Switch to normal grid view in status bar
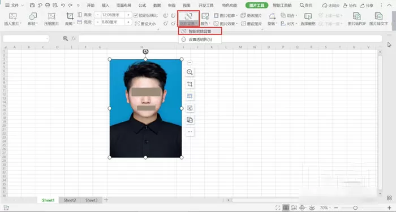The image size is (396, 212). (286, 207)
